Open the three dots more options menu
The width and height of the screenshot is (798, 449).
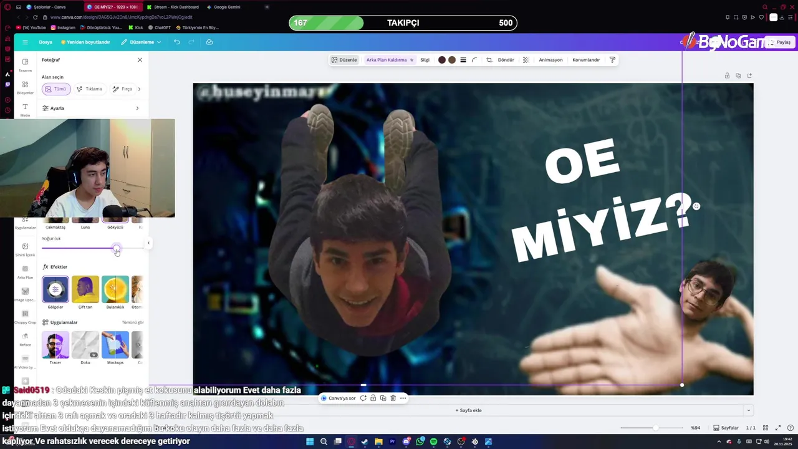(x=403, y=398)
